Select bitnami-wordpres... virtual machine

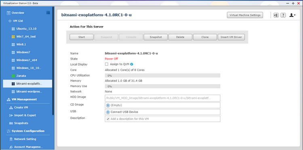click(29, 92)
